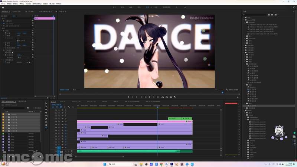Open the Chrome icon in the Windows taskbar
Image resolution: width=297 pixels, height=167 pixels.
[161, 164]
